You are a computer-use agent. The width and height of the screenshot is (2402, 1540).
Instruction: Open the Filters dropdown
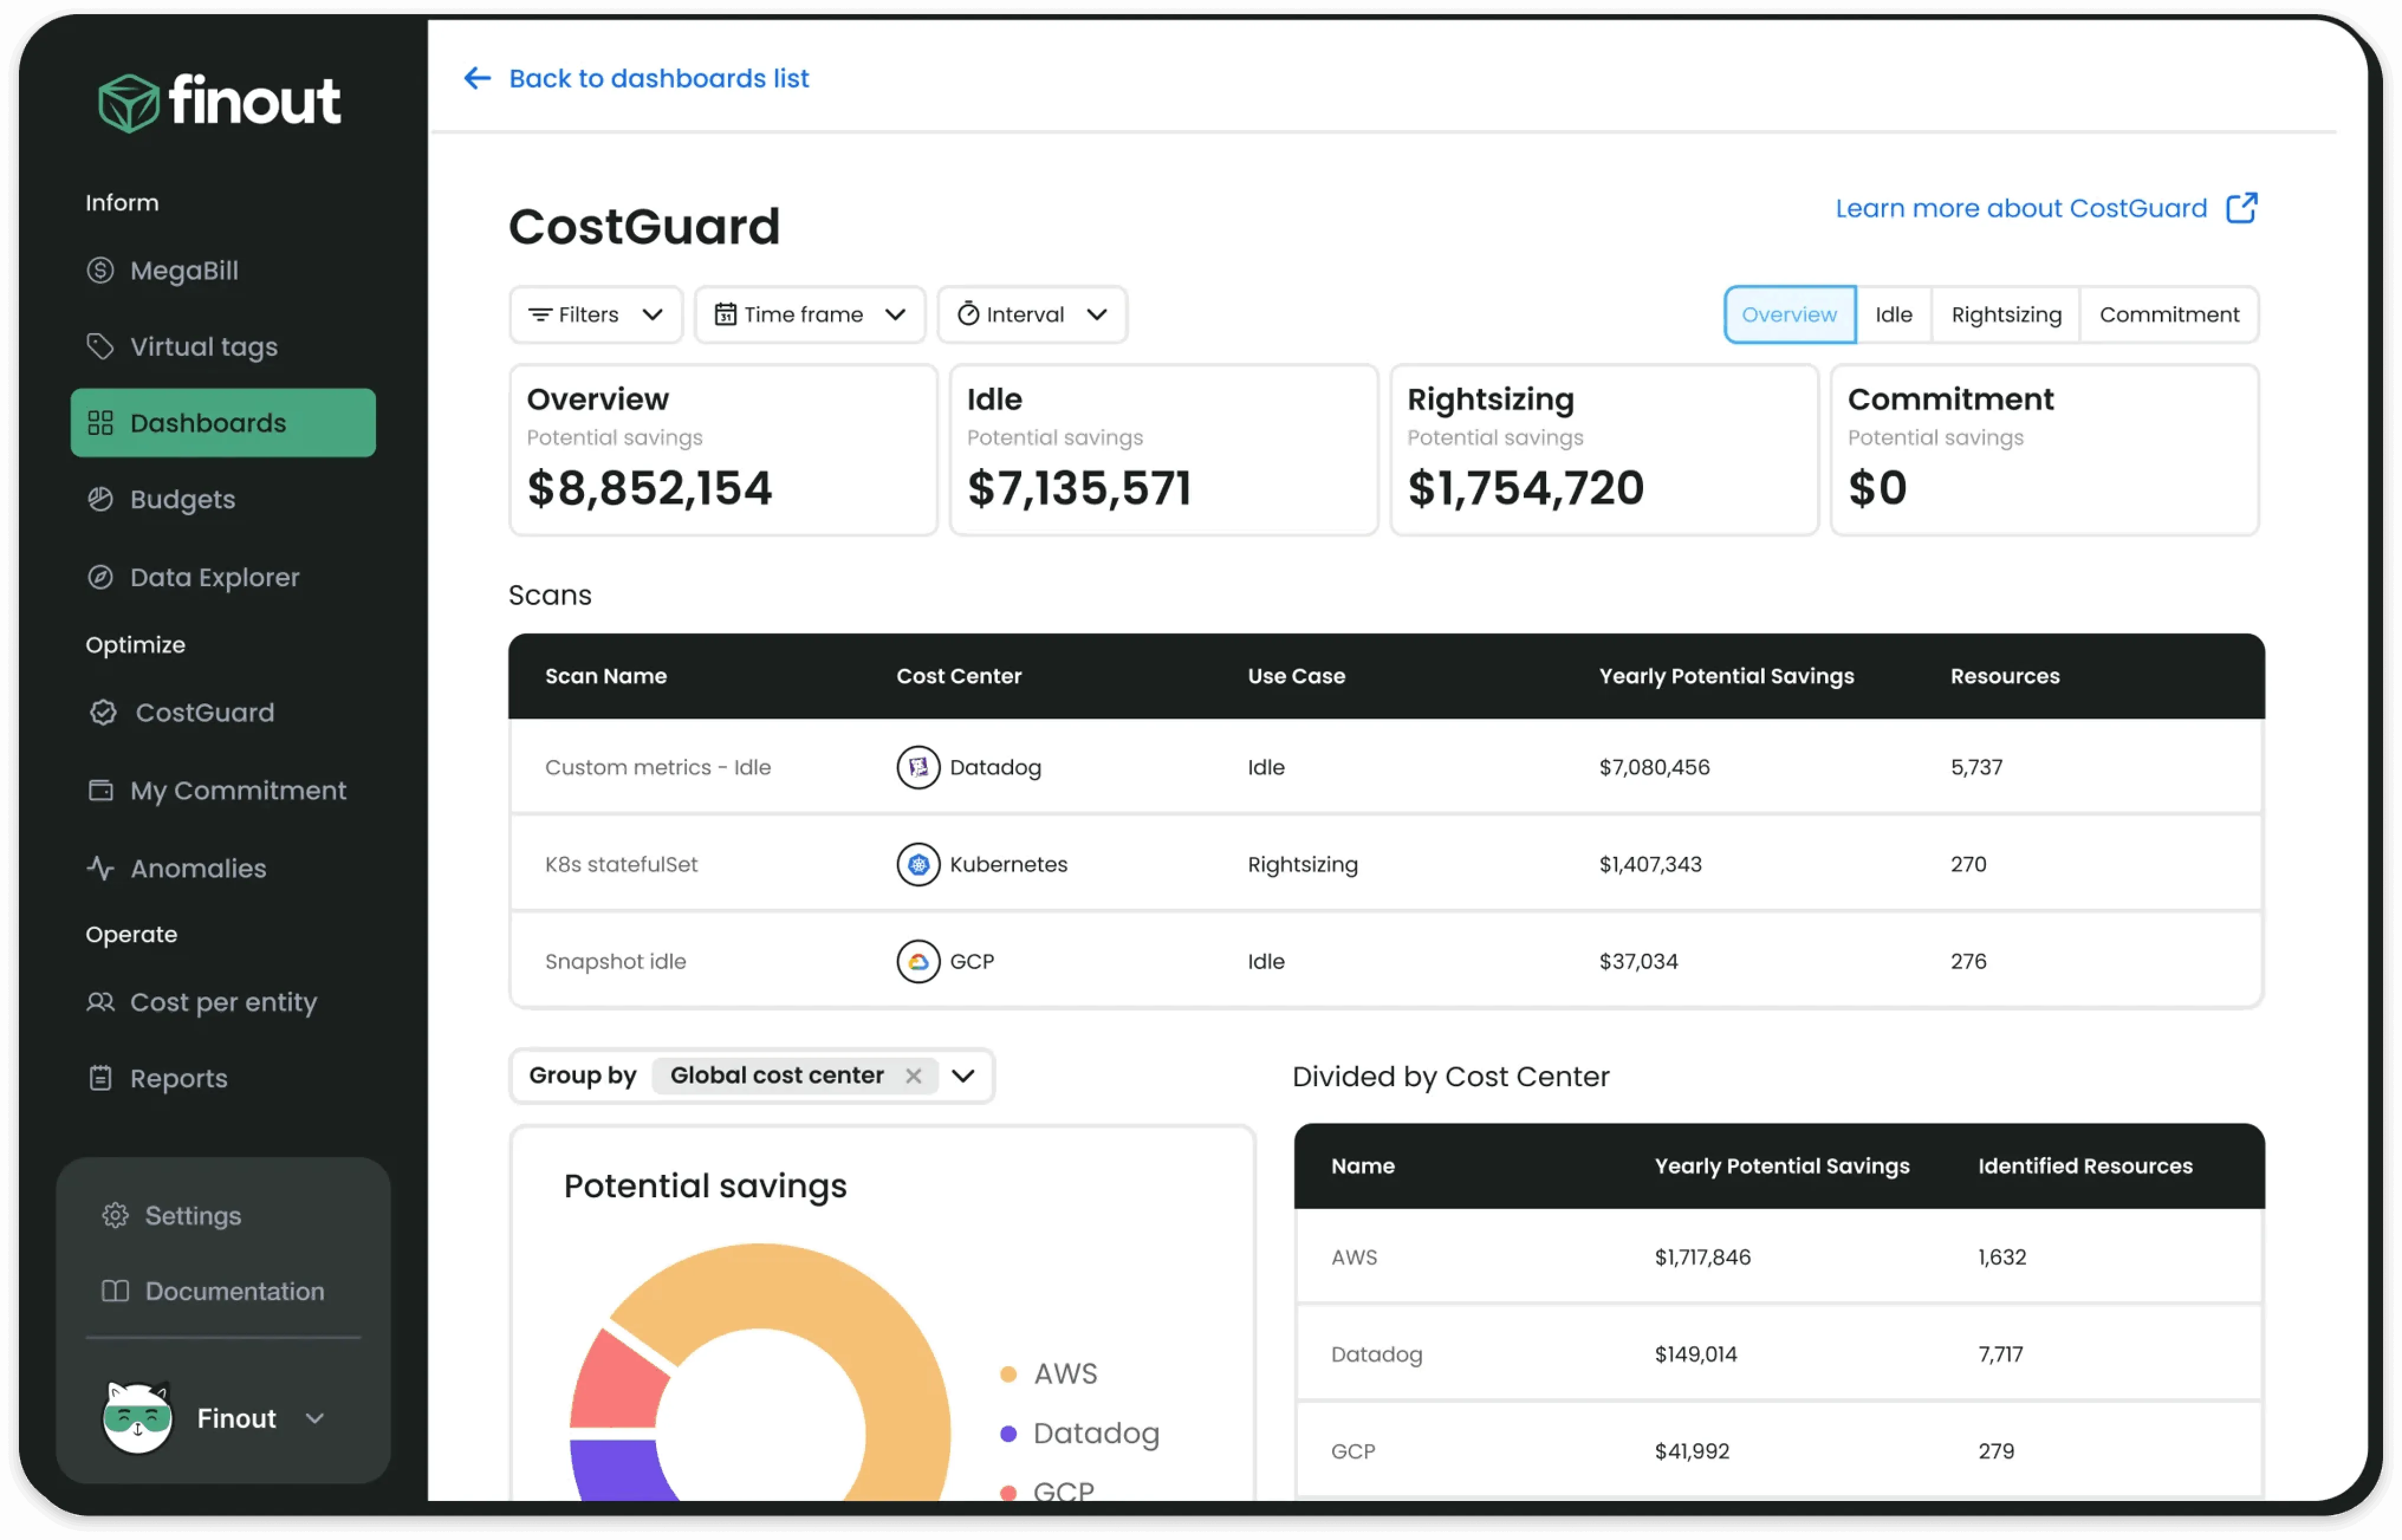click(596, 315)
